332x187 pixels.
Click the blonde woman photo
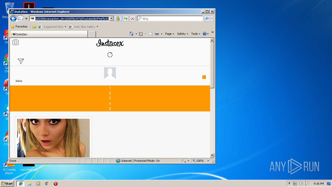pos(53,138)
